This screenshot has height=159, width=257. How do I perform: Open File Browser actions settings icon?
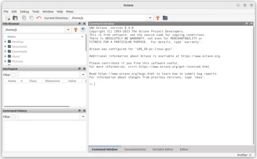[83, 30]
